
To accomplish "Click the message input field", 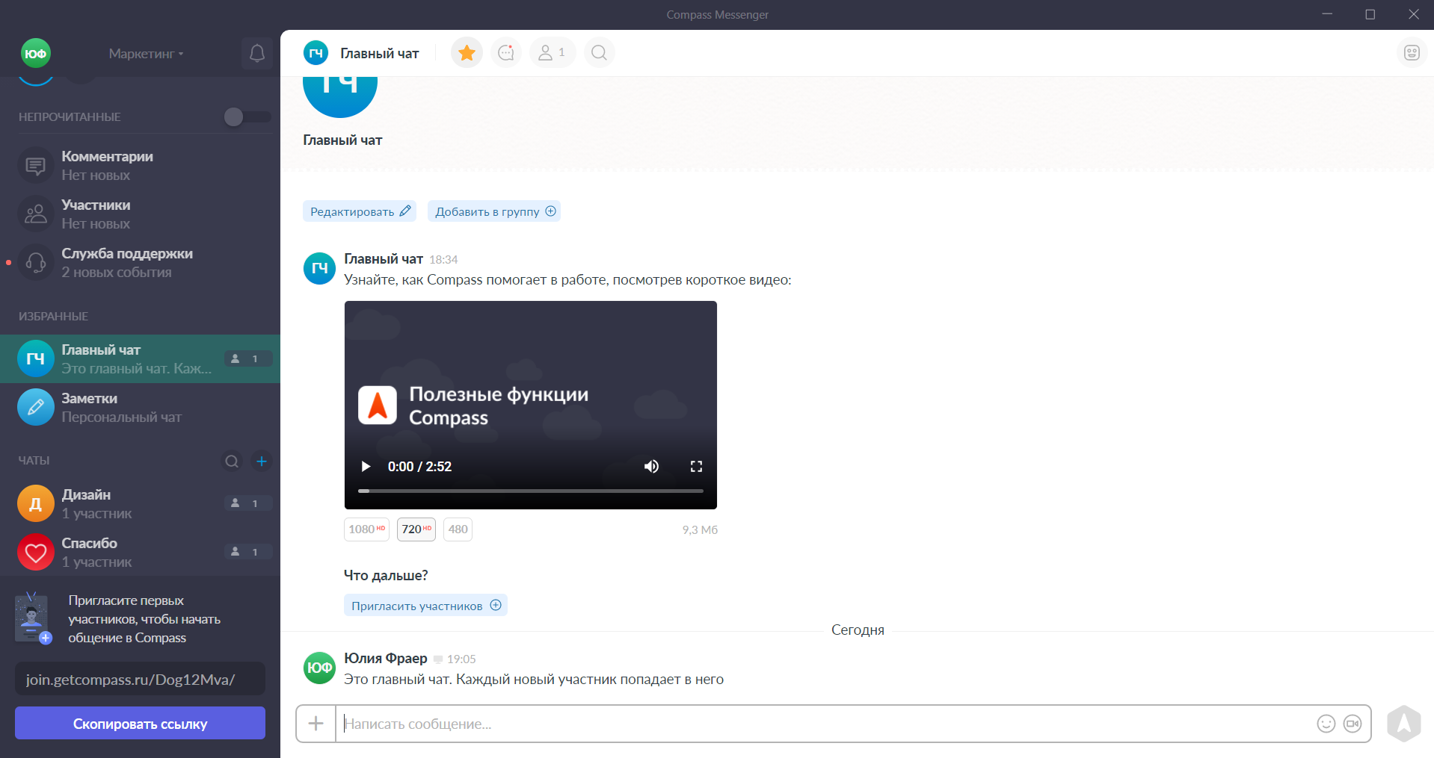I will 822,724.
